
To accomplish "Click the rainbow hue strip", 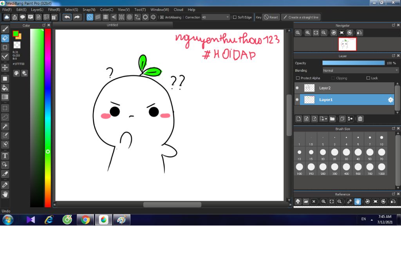I will tap(48, 118).
